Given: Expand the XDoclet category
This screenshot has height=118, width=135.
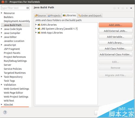Looking at the screenshot, I should click(x=2, y=104).
